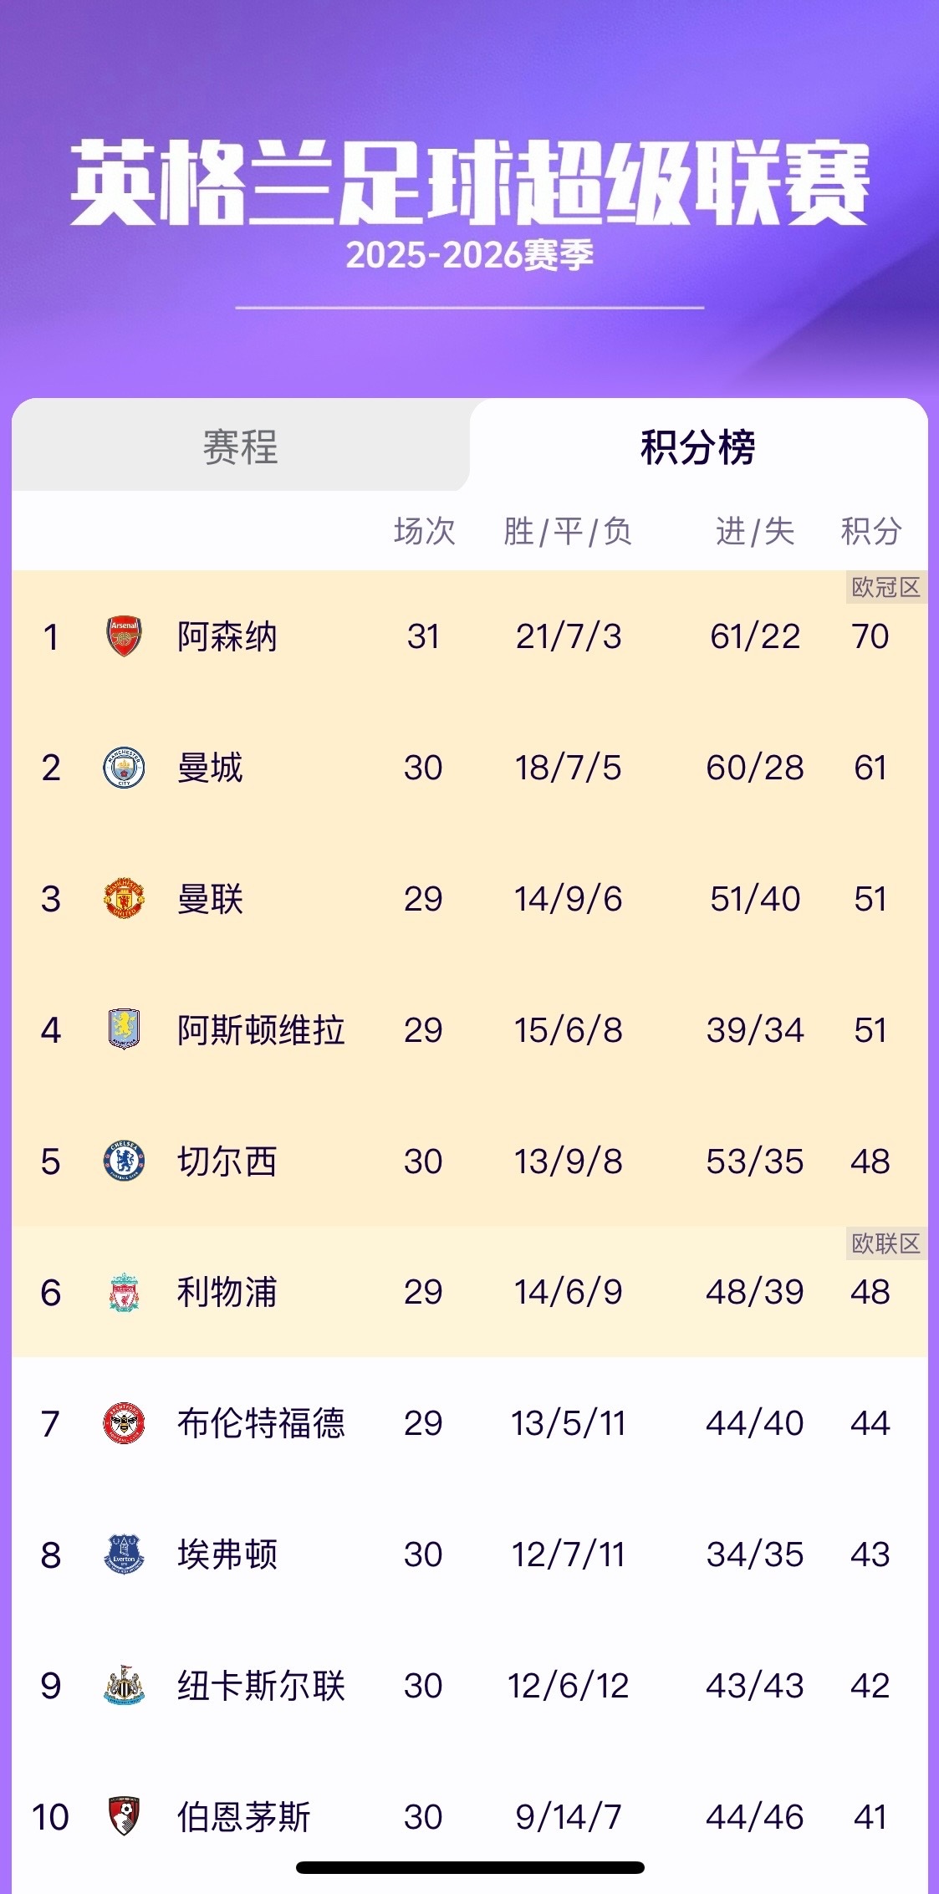Tap the Manchester City badge icon

(124, 768)
